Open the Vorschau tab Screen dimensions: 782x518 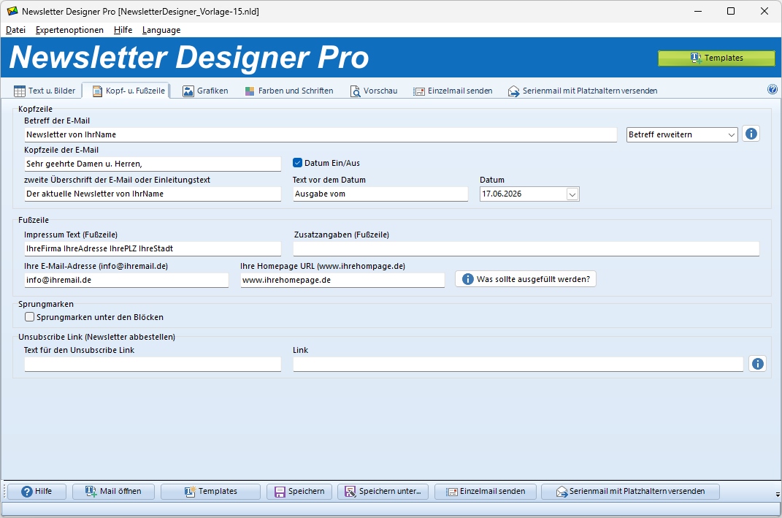click(x=374, y=91)
